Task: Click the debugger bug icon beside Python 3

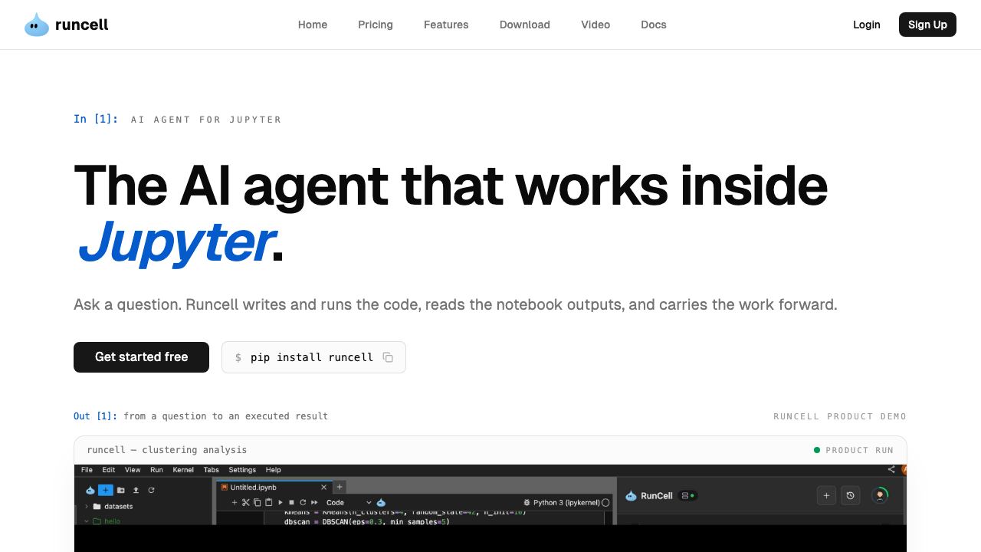Action: click(527, 502)
